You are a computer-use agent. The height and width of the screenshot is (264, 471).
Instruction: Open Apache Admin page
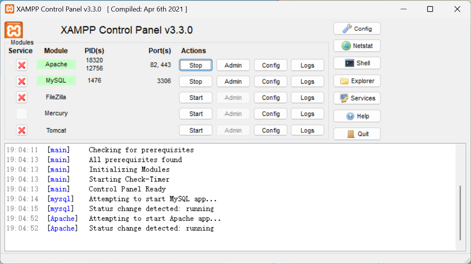point(233,65)
